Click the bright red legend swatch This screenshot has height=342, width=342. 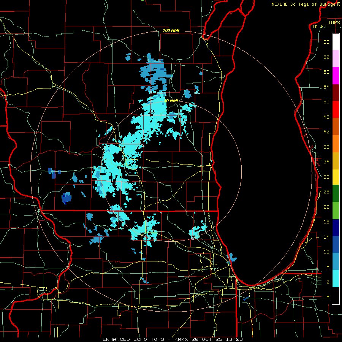336,109
